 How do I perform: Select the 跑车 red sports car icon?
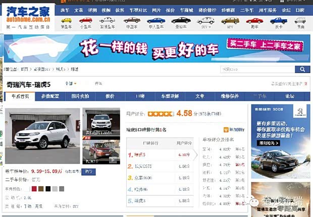tap(254, 21)
